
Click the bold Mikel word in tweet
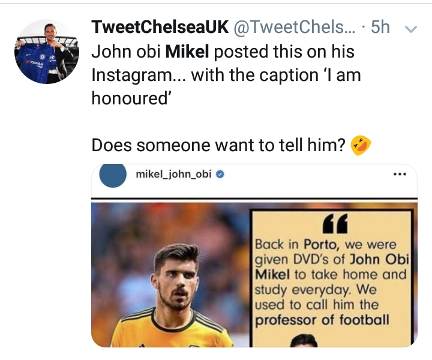(187, 52)
